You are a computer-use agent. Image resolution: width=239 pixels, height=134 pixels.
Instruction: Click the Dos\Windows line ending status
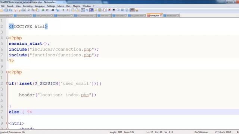201,132
